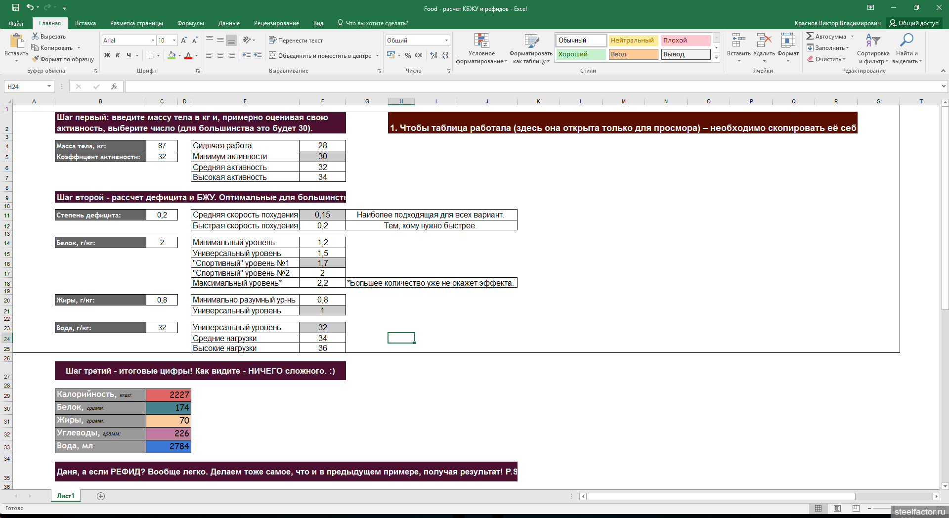Click the Cut (Вырезать) scissors icon
This screenshot has height=518, width=949.
(35, 36)
